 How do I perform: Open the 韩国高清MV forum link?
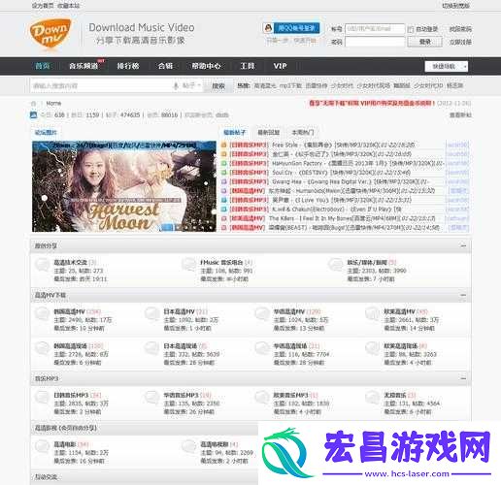[x=69, y=311]
